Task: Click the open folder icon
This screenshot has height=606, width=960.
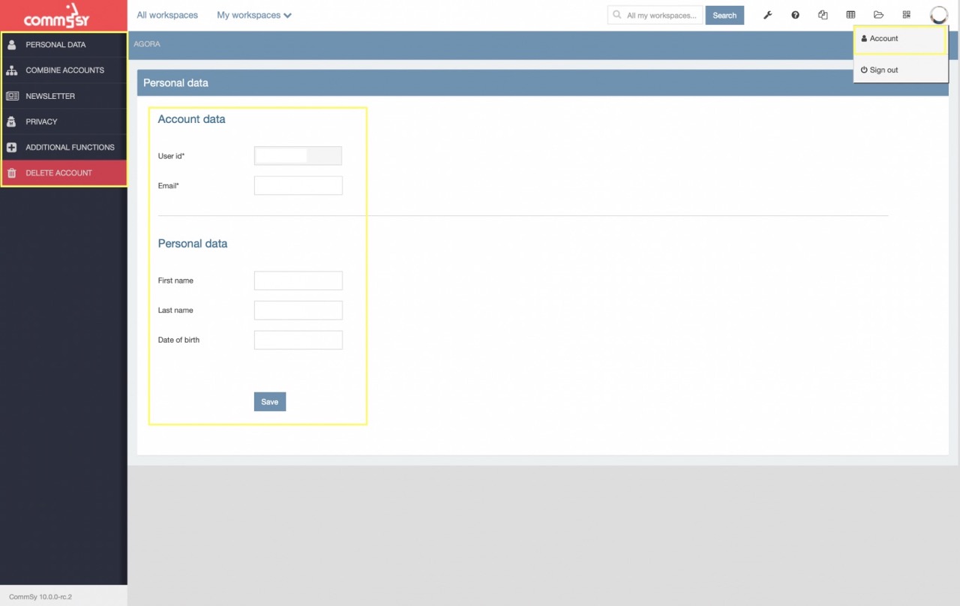Action: [x=878, y=15]
